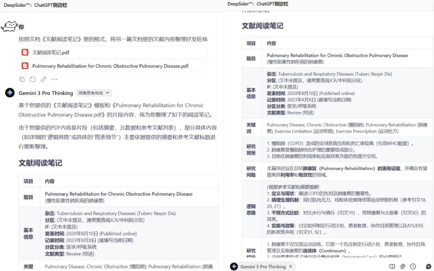Click the PDF icon on the Pulmonary Rehabilitation file
The image size is (434, 271).
(x=25, y=66)
